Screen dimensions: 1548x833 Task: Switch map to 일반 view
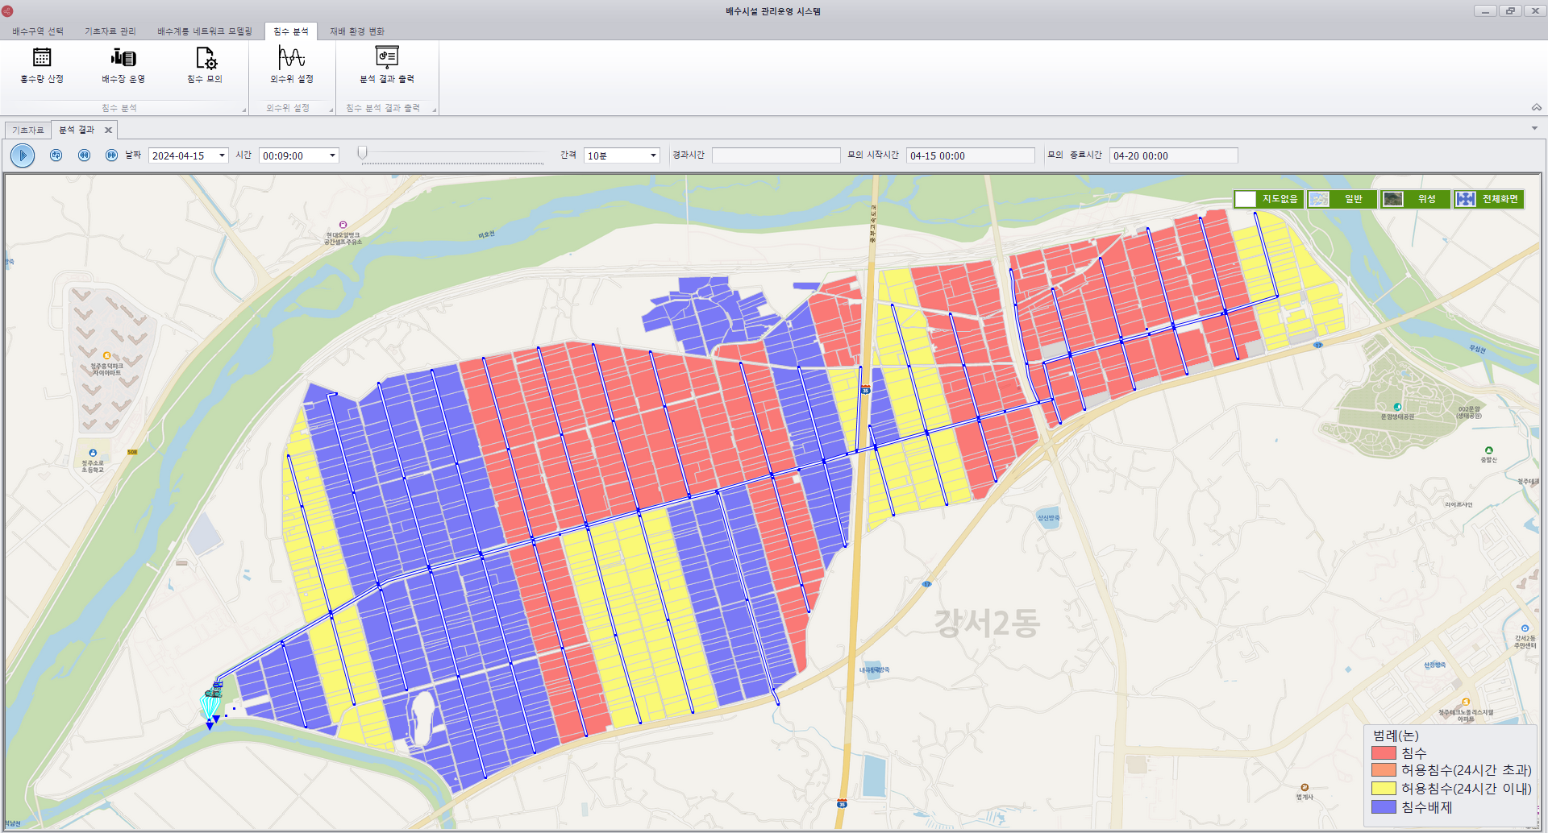click(1342, 199)
